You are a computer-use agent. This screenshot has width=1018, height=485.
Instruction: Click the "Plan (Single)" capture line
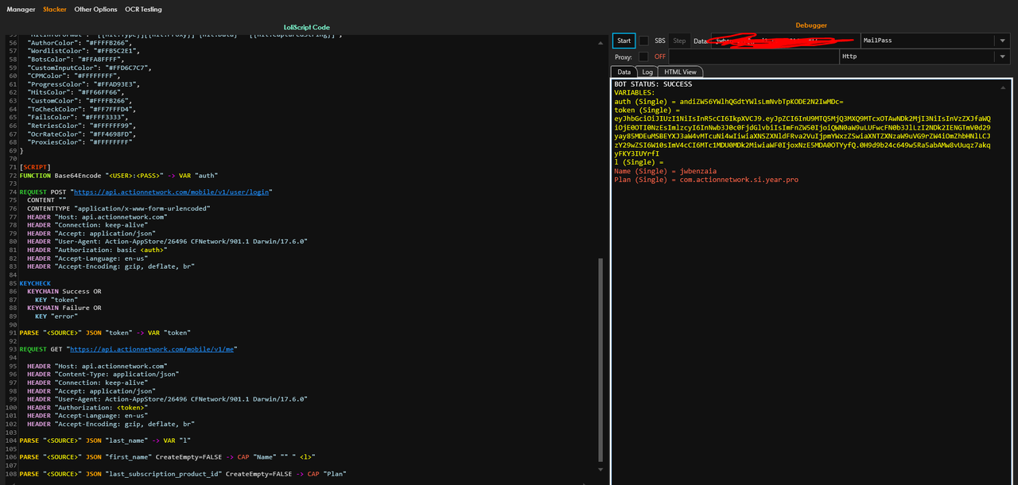706,180
